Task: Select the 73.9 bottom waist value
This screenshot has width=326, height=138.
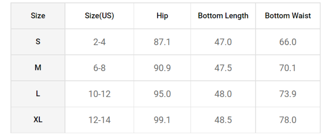Action: (x=288, y=94)
